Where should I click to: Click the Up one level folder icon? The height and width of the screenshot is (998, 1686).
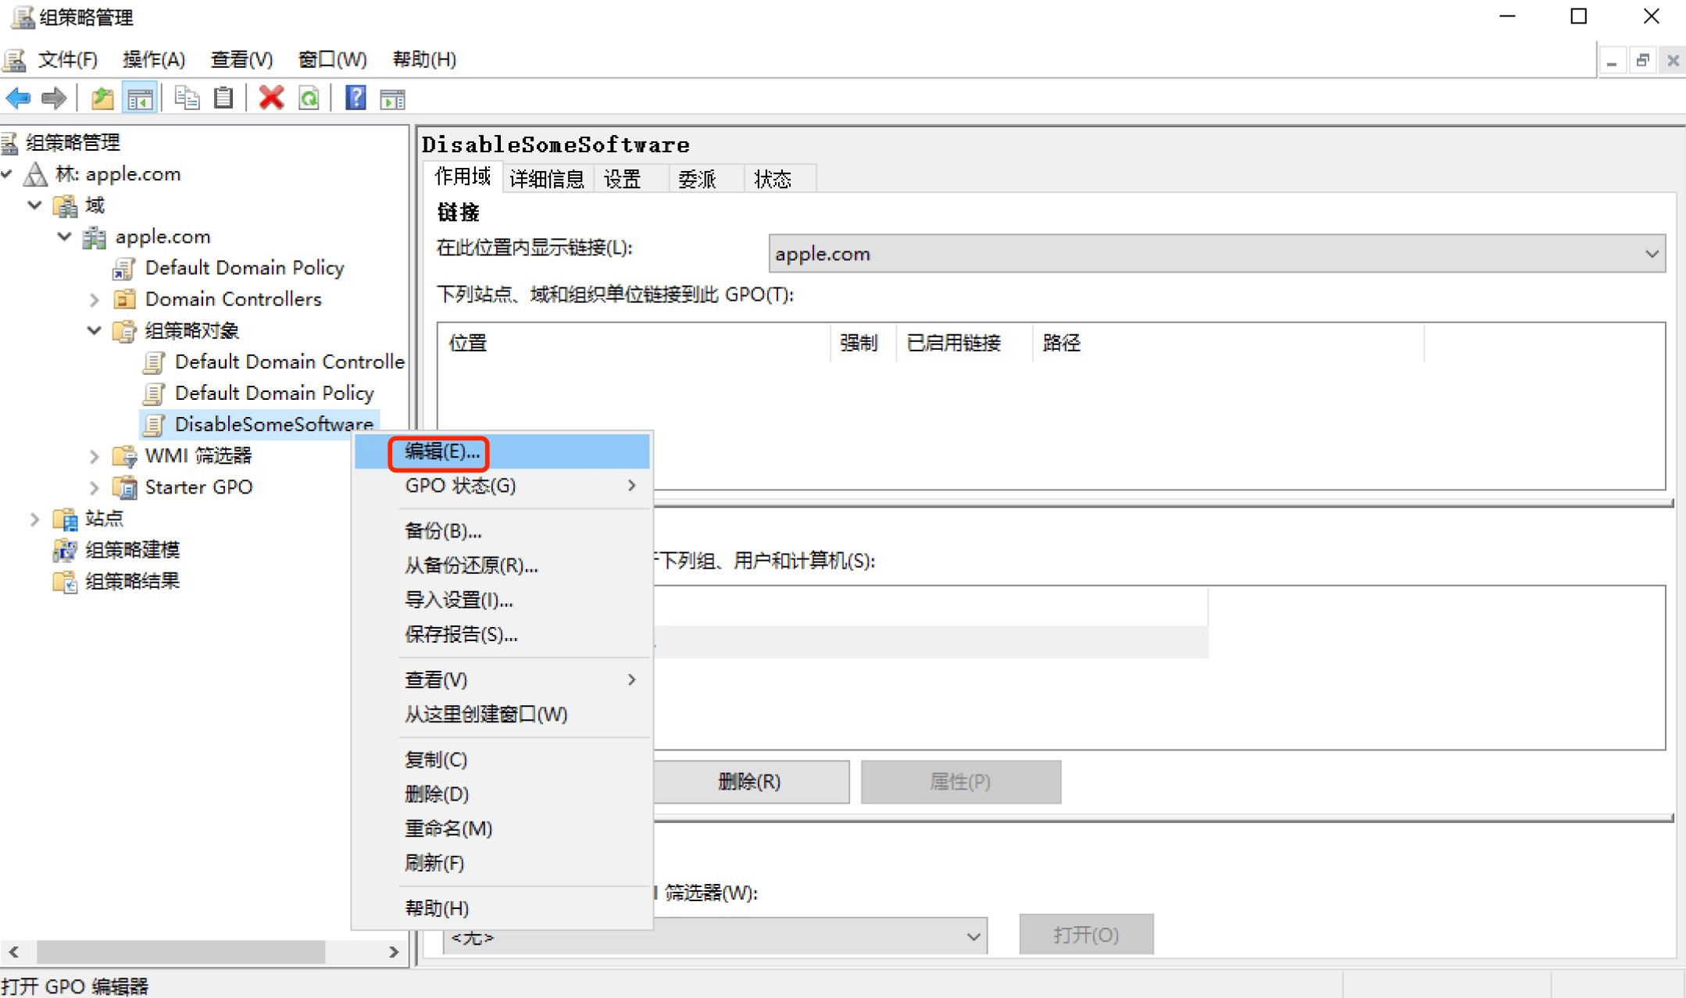click(x=102, y=98)
